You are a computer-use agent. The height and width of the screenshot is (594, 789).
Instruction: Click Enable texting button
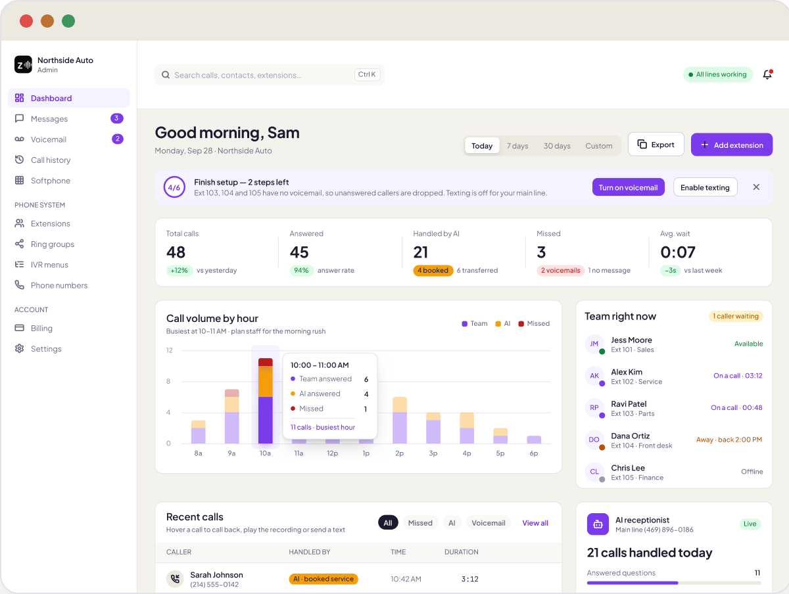click(x=705, y=187)
